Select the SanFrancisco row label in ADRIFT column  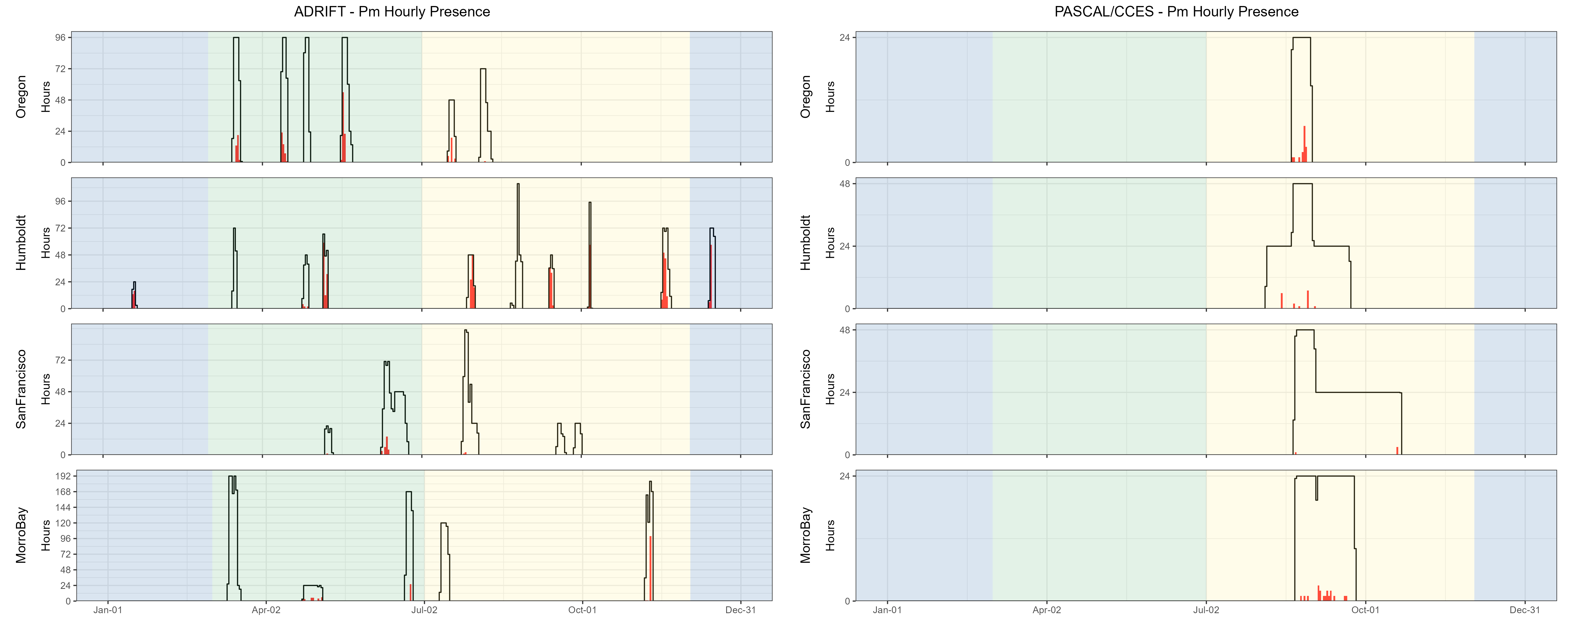[x=21, y=389]
